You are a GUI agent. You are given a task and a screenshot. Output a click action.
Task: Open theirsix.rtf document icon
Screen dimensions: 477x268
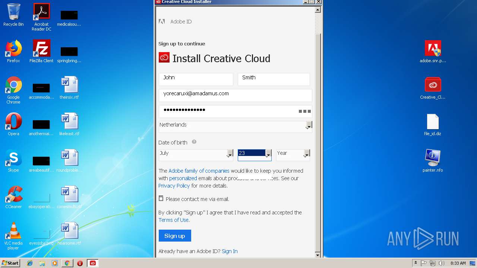[x=69, y=88]
